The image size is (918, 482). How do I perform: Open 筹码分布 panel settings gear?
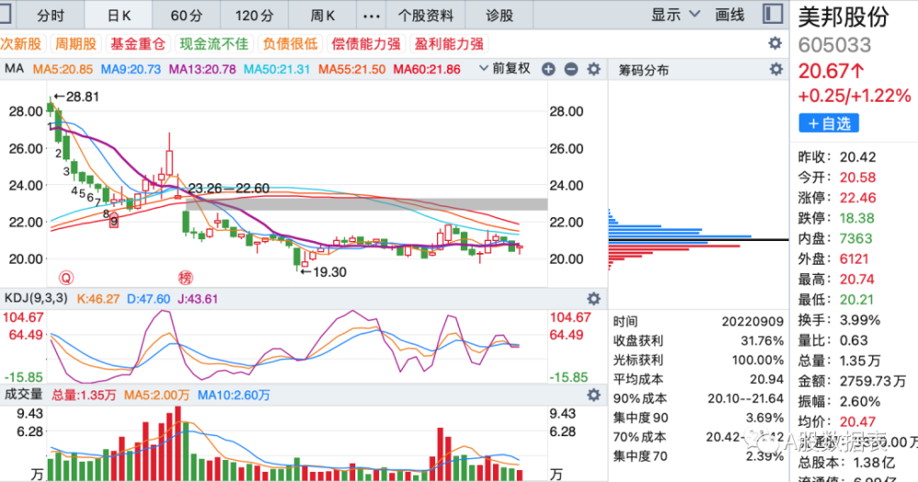click(776, 70)
